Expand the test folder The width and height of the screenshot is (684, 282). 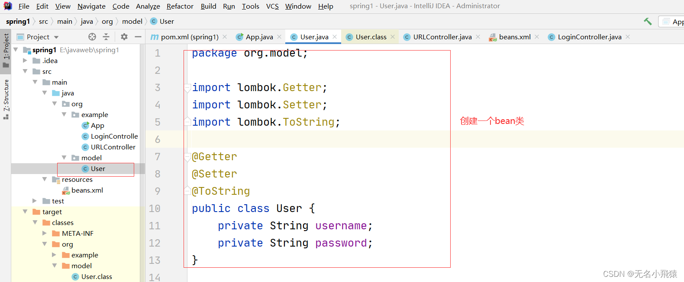(x=35, y=201)
